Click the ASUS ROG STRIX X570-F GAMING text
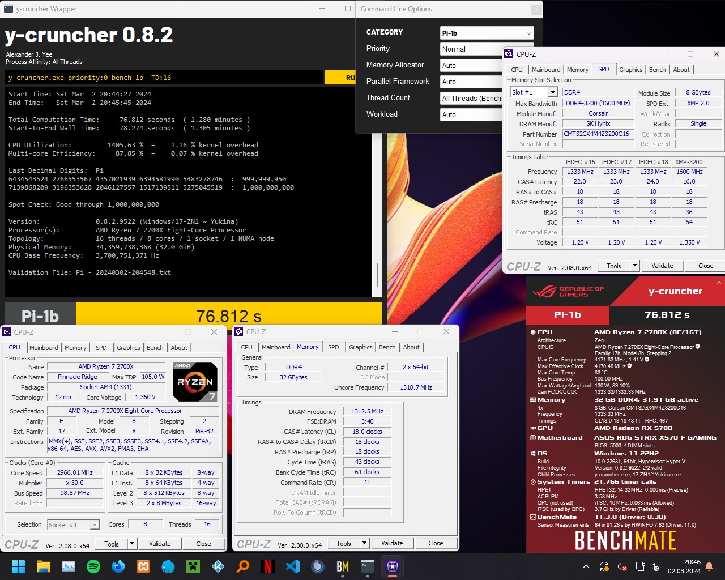725x580 pixels. click(x=655, y=438)
